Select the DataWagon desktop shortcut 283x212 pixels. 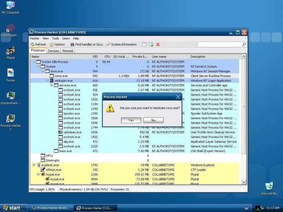coord(11,30)
